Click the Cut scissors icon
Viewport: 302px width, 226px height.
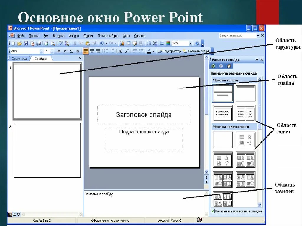(75, 43)
